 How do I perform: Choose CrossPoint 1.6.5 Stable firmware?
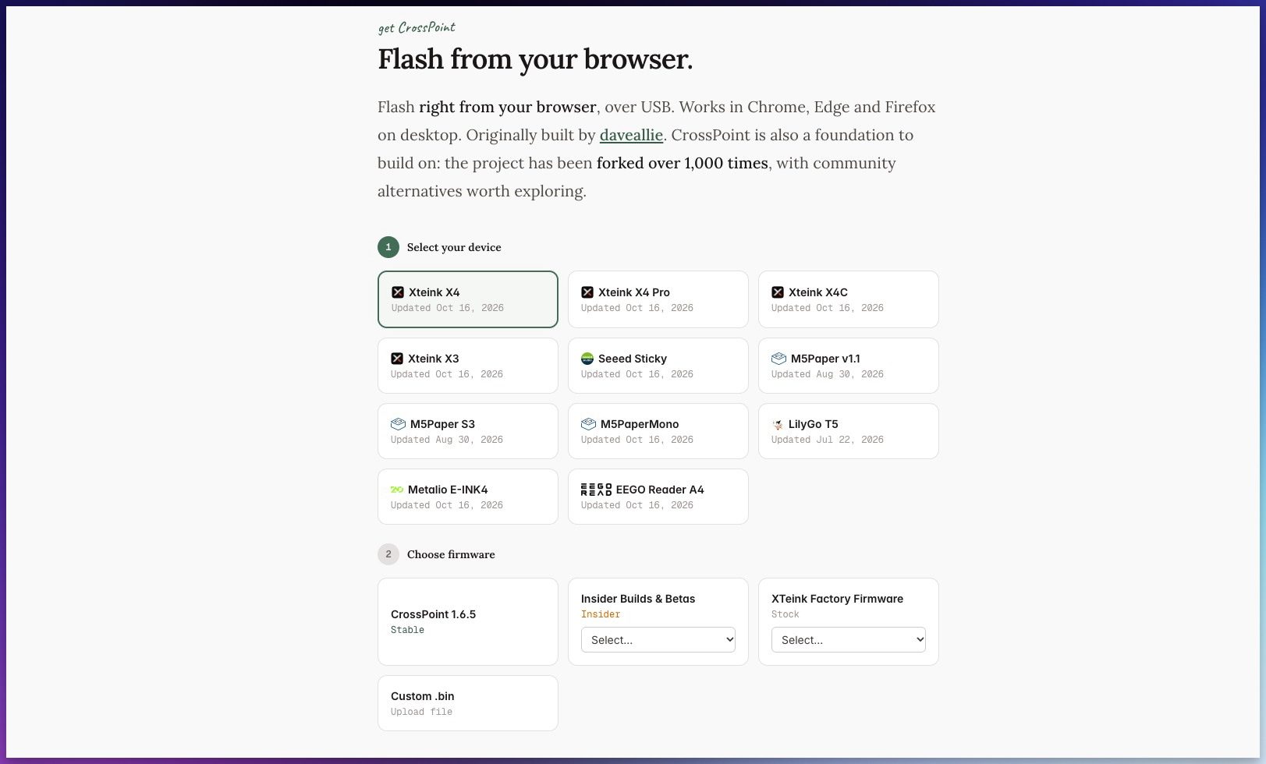[468, 621]
